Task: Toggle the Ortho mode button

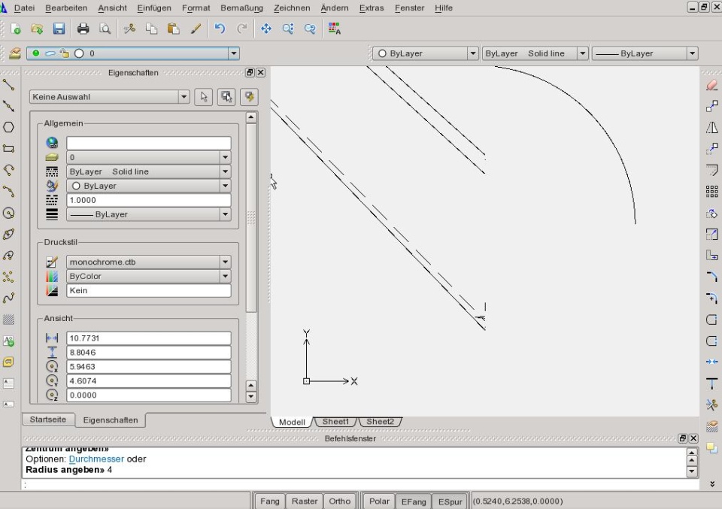Action: (x=339, y=501)
